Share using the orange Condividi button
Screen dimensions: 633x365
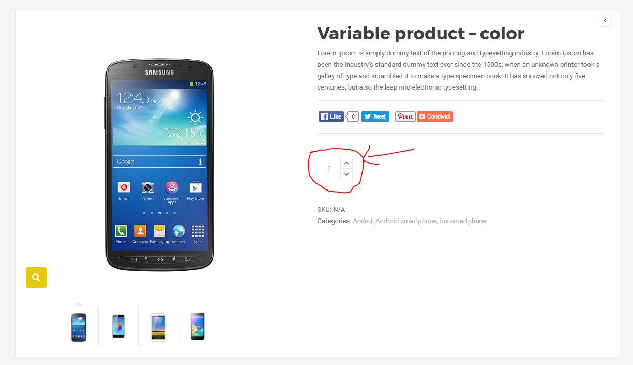click(434, 116)
